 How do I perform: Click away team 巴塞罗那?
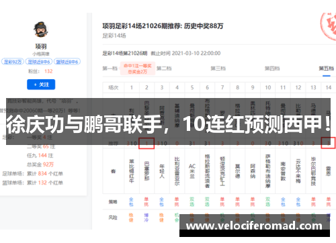pos(146,171)
